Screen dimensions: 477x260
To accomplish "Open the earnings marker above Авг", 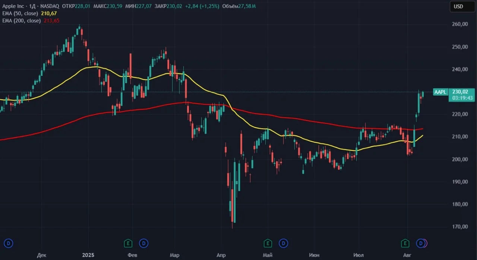I will click(x=405, y=243).
